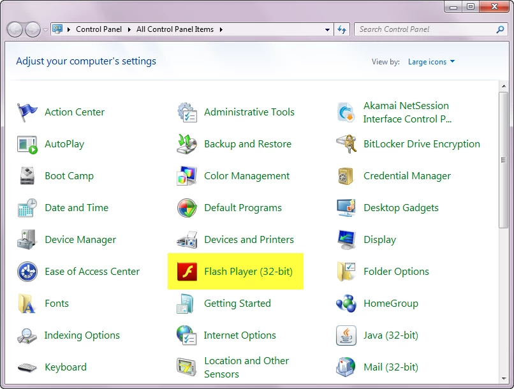Open the AutoPlay icon
The image size is (514, 389).
(27, 144)
